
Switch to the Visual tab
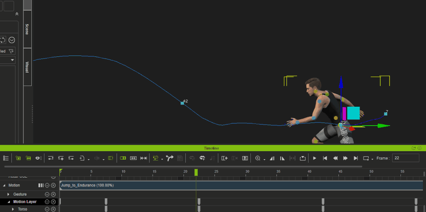point(27,67)
